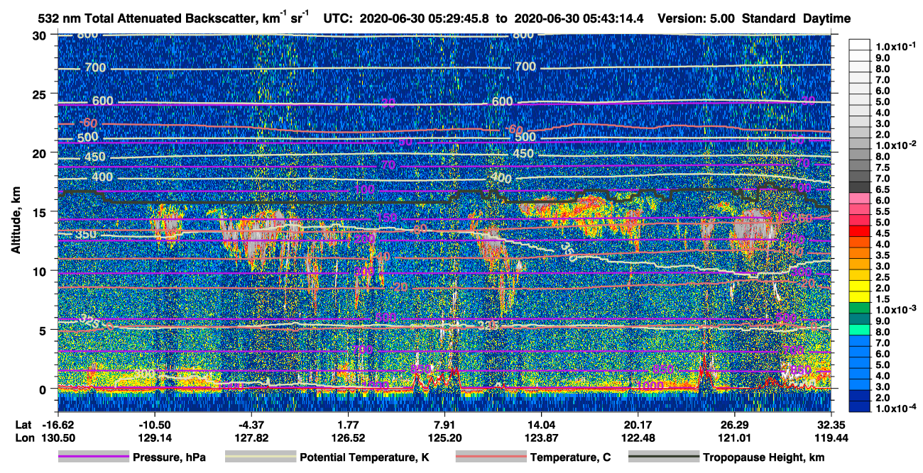
Task: Click the mint green swatch in the color bar
Action: click(861, 331)
